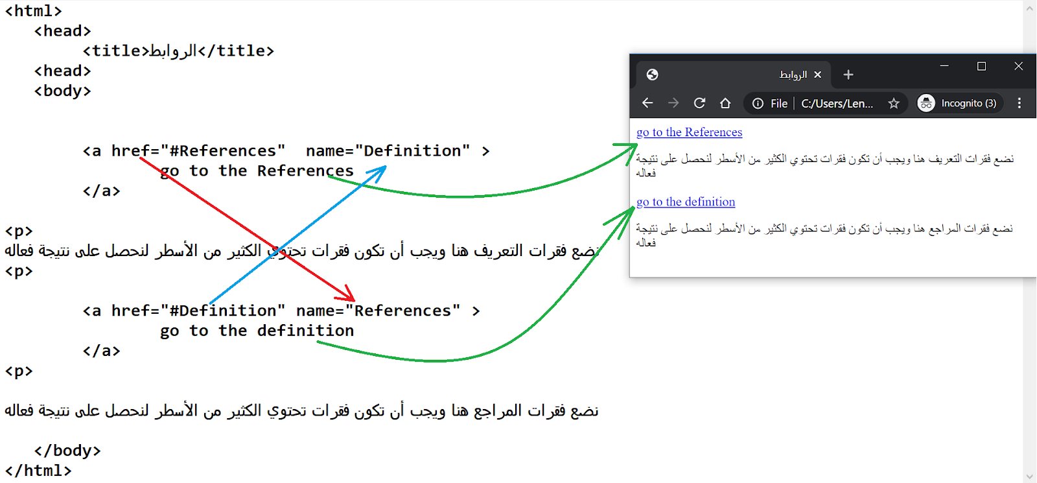Viewport: 1037px width, 483px height.
Task: Click the globe favicon on the tab
Action: (653, 75)
